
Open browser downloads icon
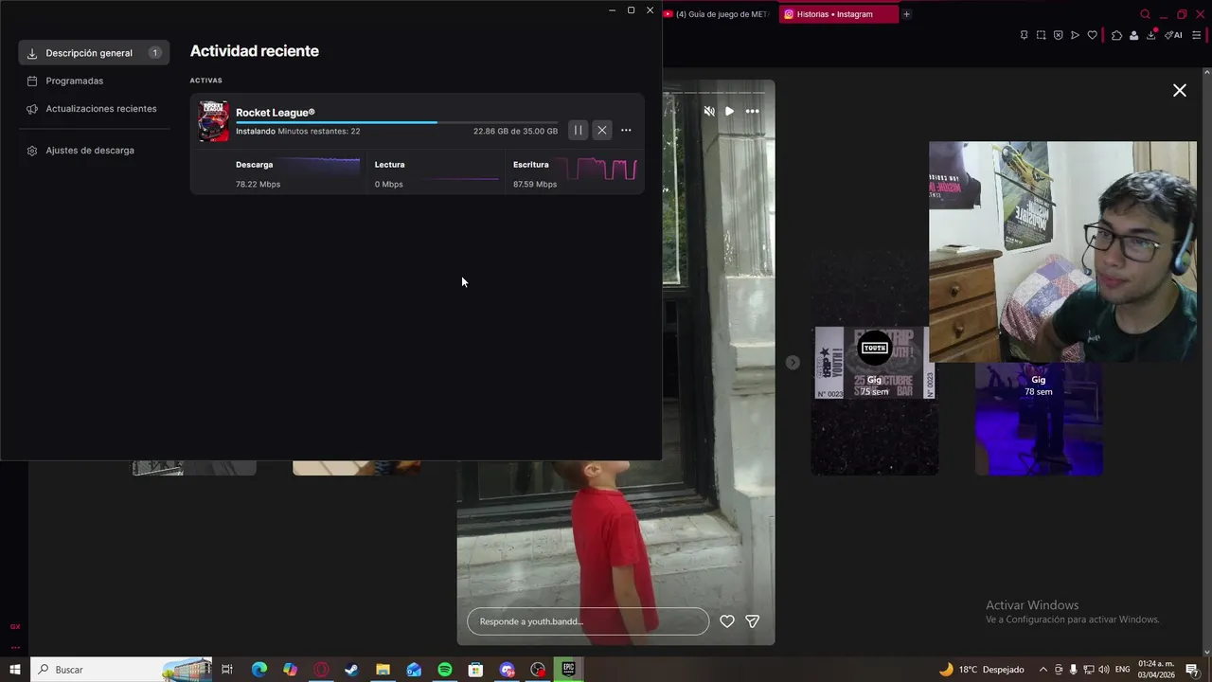[x=1151, y=35]
